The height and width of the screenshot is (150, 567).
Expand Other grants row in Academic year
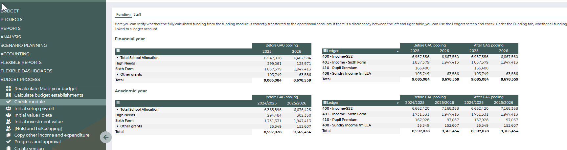click(x=118, y=126)
